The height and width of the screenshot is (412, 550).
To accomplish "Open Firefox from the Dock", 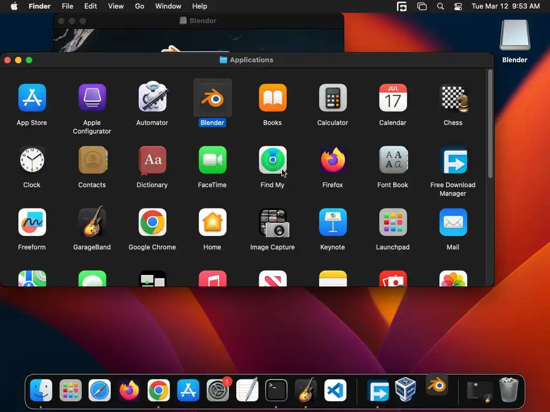I will [129, 390].
